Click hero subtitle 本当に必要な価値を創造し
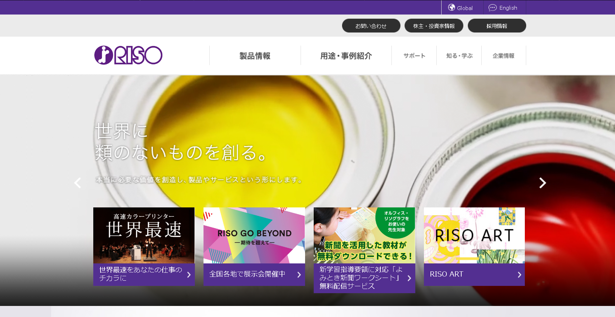This screenshot has width=615, height=317. (199, 180)
